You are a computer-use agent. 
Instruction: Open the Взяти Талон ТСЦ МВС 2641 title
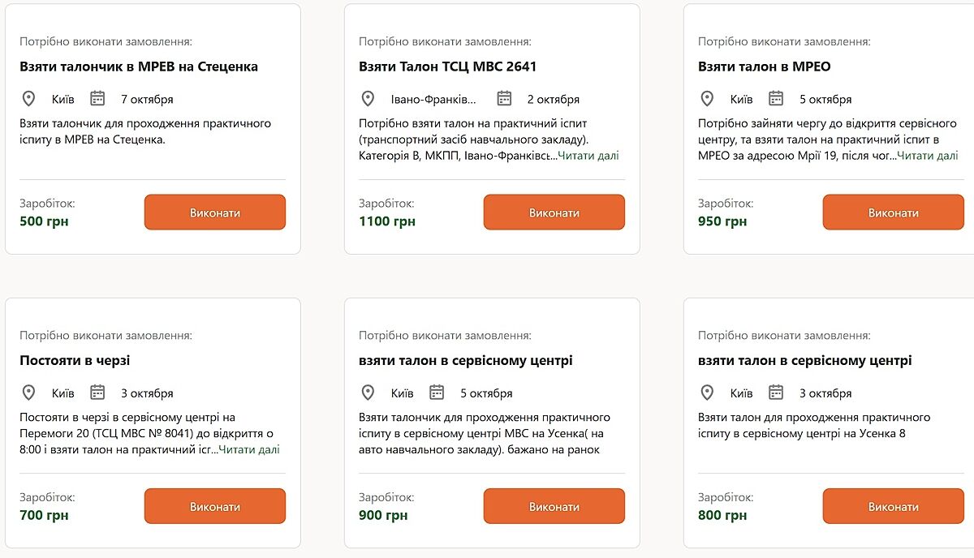click(448, 67)
